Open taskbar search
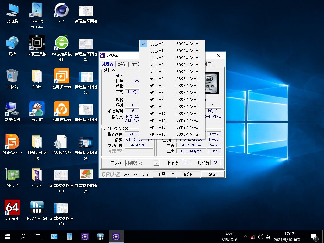The image size is (324, 243). [23, 237]
